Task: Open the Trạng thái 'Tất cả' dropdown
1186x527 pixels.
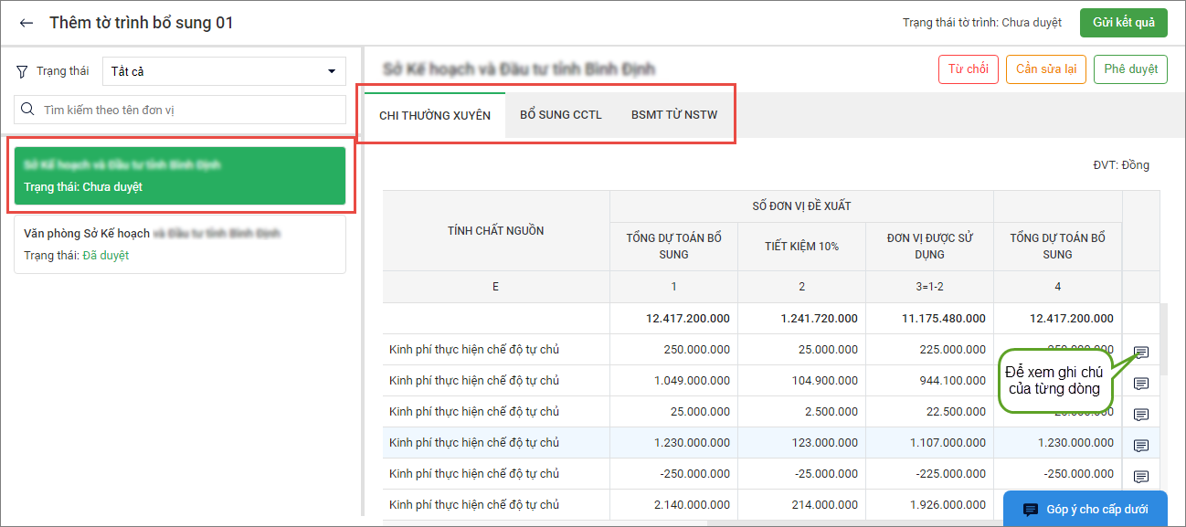Action: (x=224, y=71)
